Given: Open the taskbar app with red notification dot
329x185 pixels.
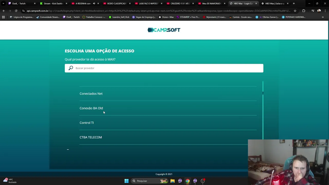Looking at the screenshot, I should [x=203, y=181].
